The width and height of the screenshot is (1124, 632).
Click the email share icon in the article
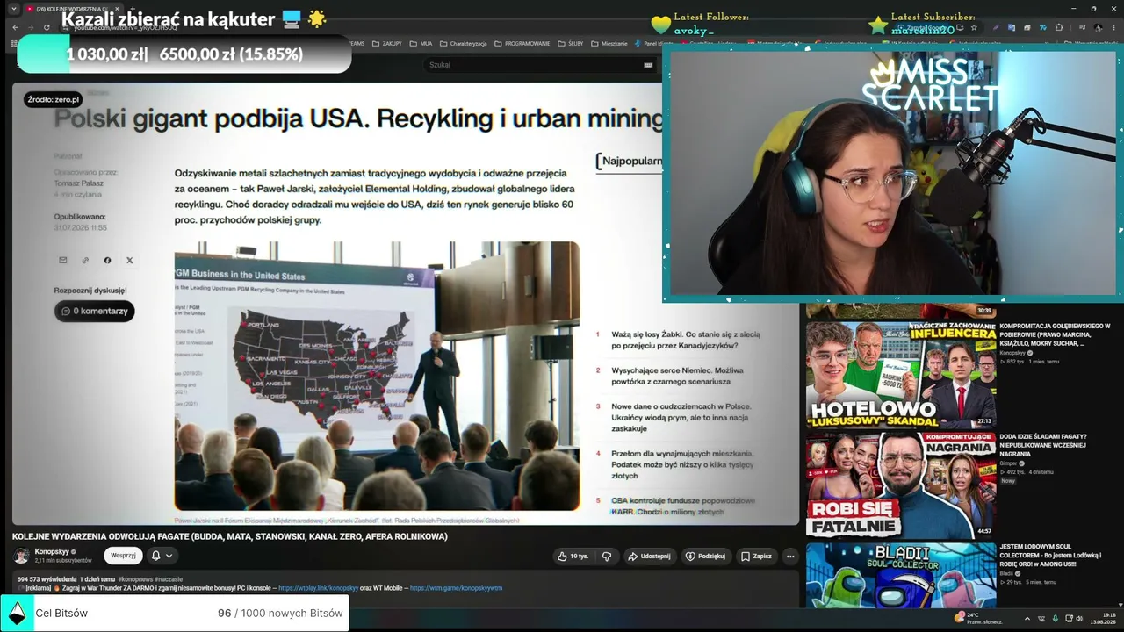click(x=63, y=261)
